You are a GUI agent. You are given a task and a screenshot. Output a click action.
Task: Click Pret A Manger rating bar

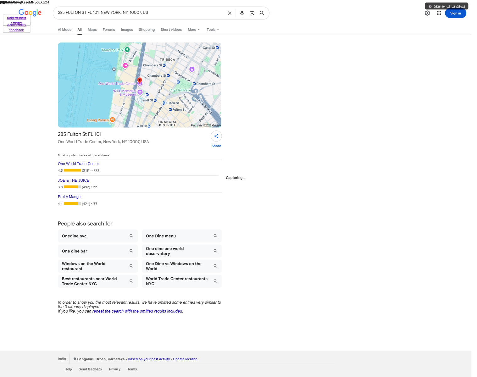click(x=72, y=203)
